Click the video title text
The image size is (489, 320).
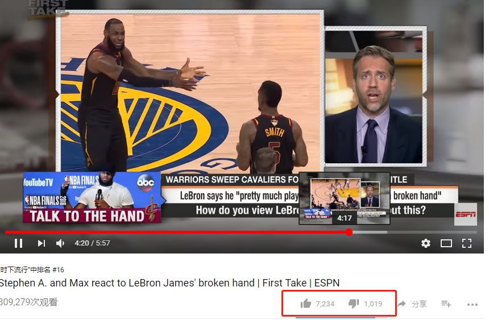pyautogui.click(x=169, y=283)
